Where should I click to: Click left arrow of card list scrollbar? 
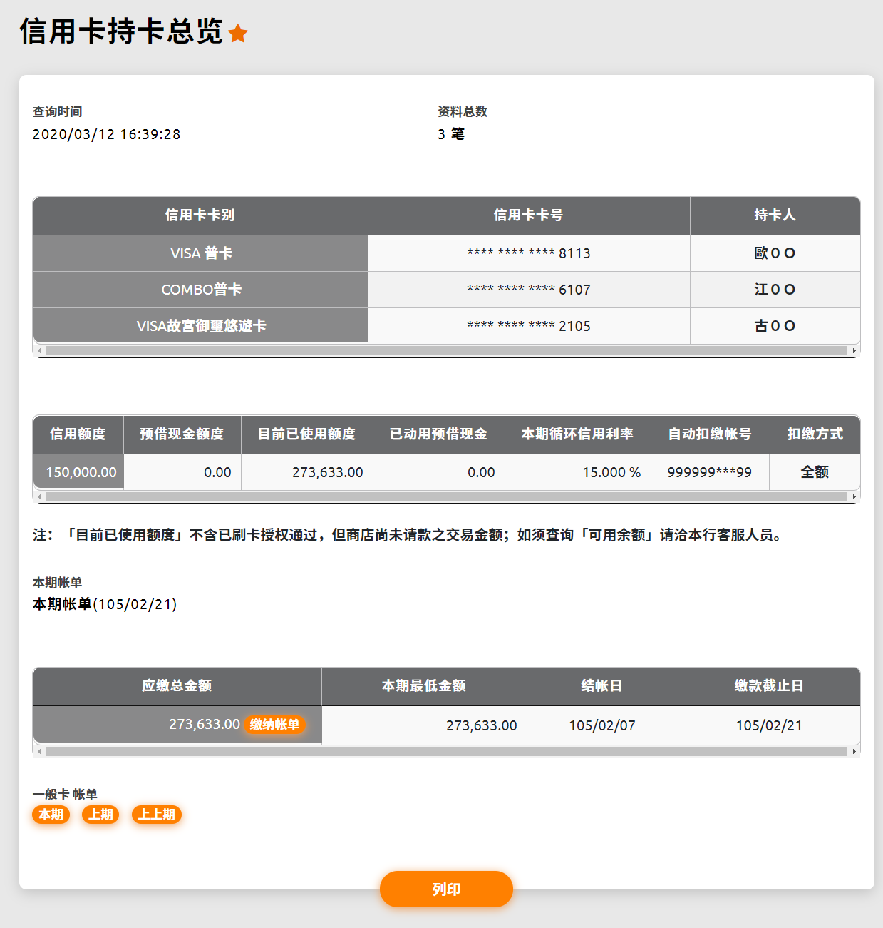point(39,351)
